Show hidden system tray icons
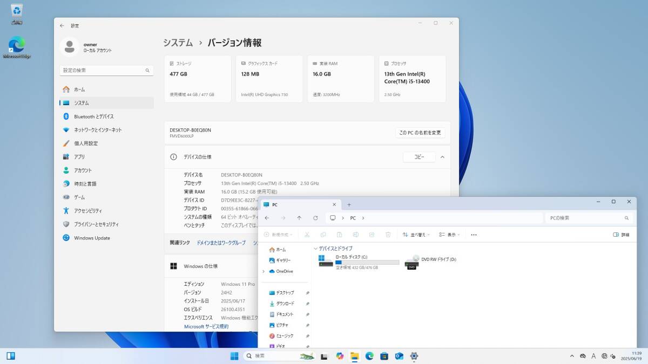The image size is (648, 364). 572,356
